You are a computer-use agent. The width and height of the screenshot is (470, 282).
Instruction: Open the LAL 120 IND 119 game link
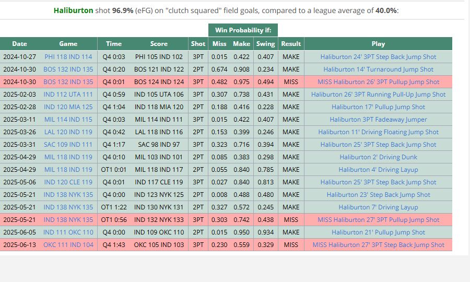(x=68, y=132)
